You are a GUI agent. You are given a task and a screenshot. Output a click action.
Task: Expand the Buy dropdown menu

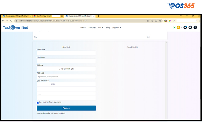pos(83,27)
